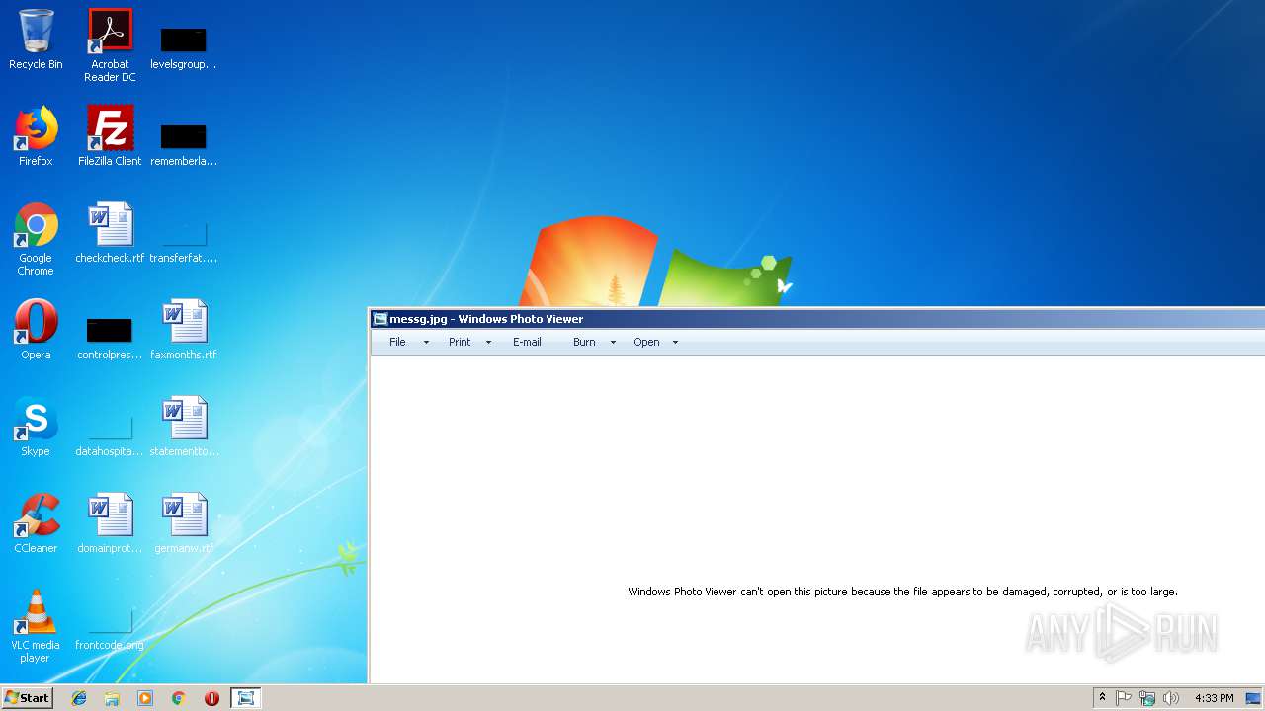This screenshot has width=1265, height=711.
Task: Select the datahospita desktop file
Action: pos(110,434)
